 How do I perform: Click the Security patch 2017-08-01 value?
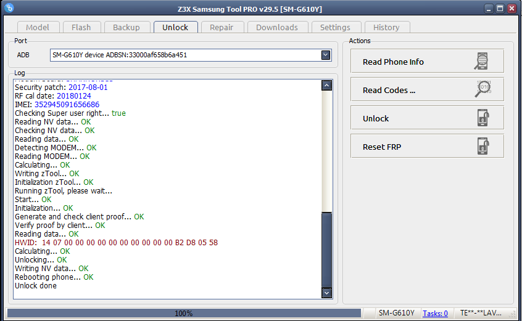(88, 87)
